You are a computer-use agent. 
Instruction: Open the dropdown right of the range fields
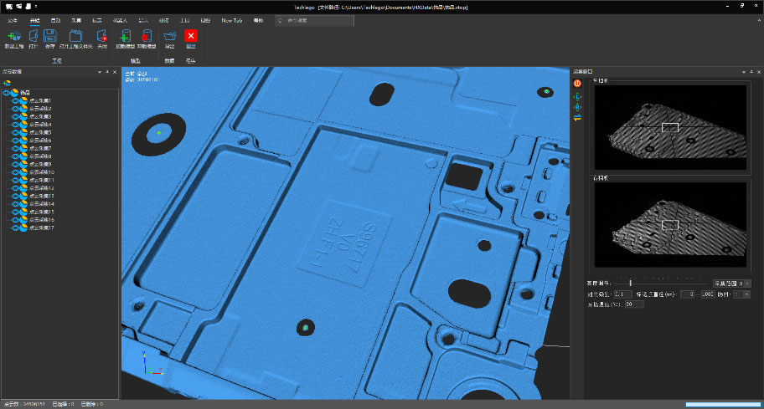[746, 294]
